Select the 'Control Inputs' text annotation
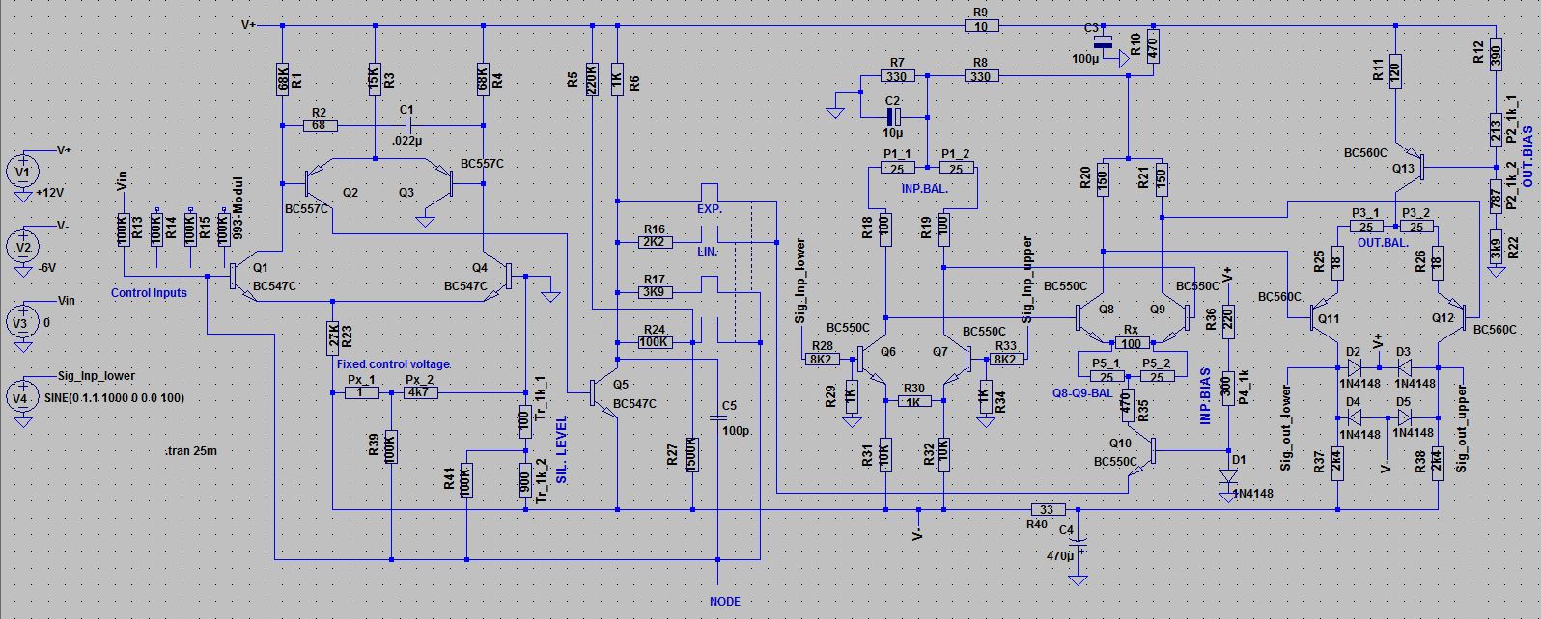 tap(149, 293)
